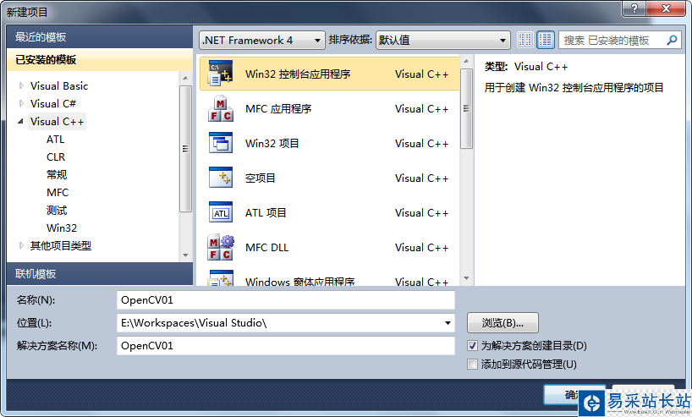The height and width of the screenshot is (417, 692).
Task: Open the 已安装的模板 section
Action: pyautogui.click(x=100, y=59)
